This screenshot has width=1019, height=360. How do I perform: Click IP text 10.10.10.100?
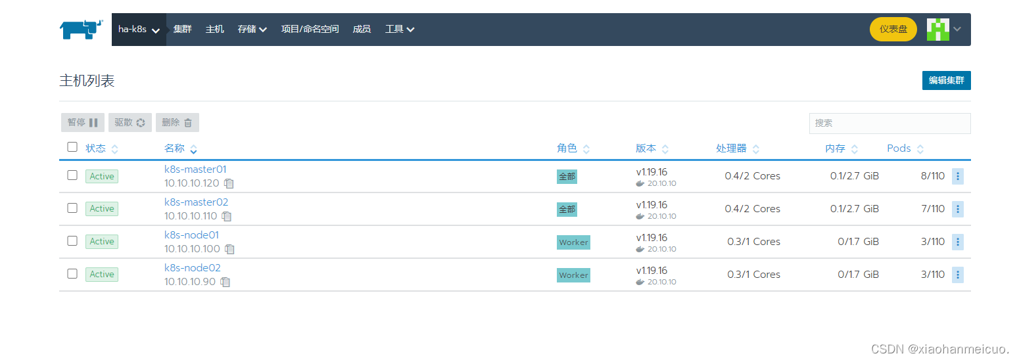(192, 249)
